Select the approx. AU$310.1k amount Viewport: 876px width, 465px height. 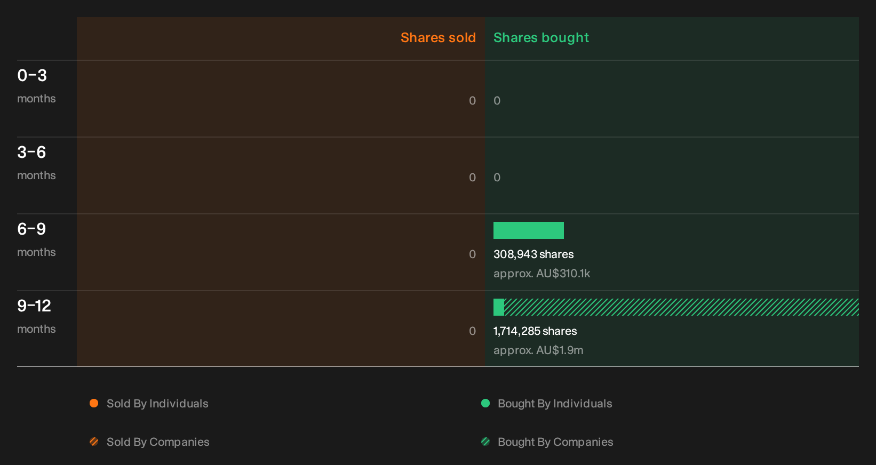pos(542,274)
